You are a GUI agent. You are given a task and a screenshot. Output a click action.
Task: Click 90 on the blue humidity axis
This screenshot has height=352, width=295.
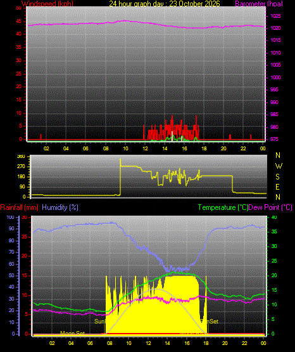(11, 228)
